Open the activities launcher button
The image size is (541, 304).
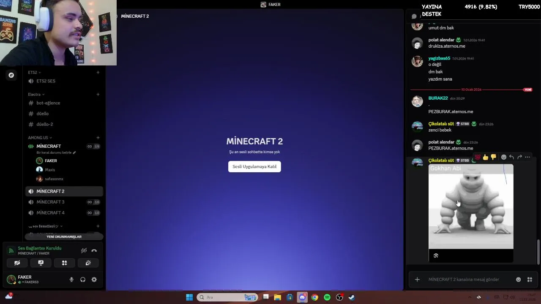[64, 263]
